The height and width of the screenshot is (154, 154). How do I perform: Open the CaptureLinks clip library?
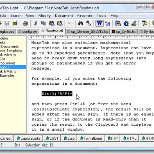[x=29, y=138]
